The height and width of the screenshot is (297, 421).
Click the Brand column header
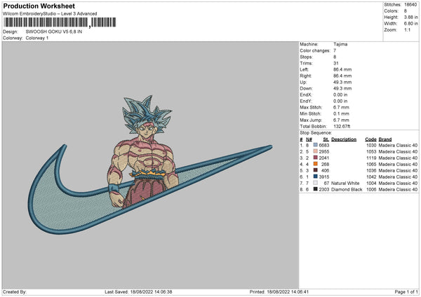tap(385, 139)
